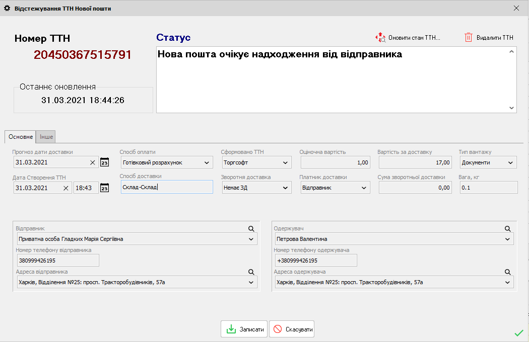Click the magnifier beside Адреса відправника
529x342 pixels.
251,272
